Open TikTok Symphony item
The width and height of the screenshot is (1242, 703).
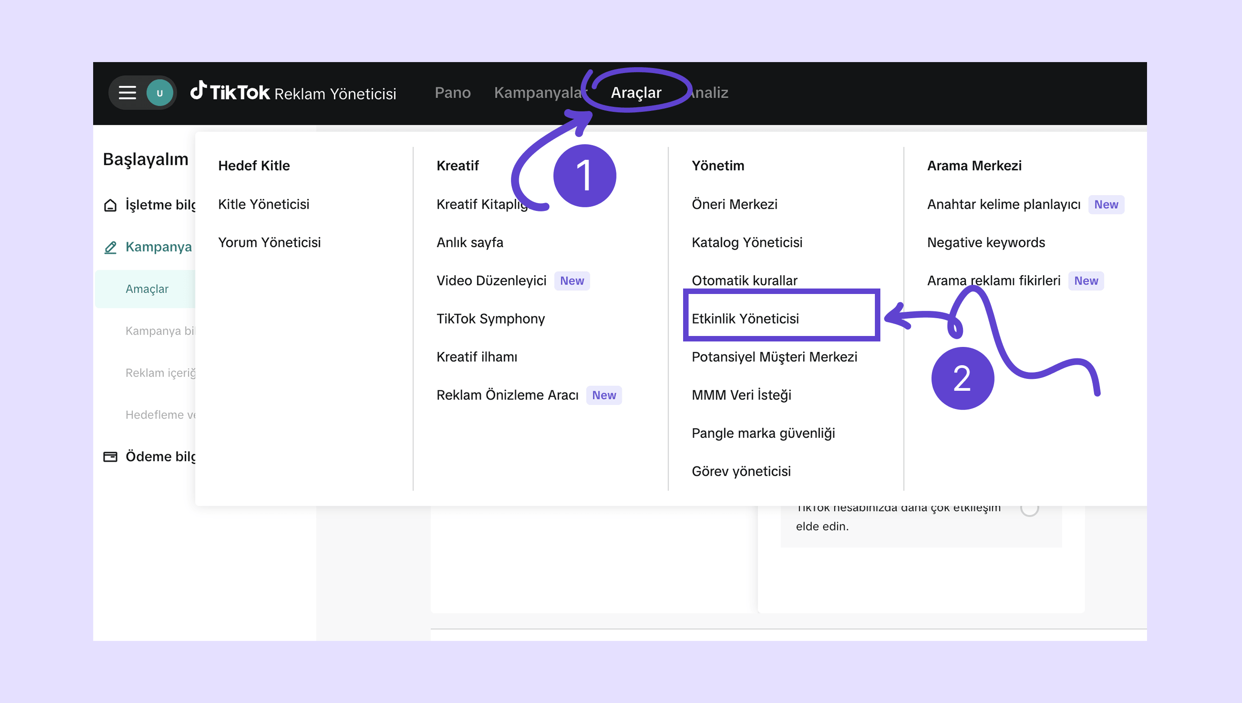[x=490, y=319]
